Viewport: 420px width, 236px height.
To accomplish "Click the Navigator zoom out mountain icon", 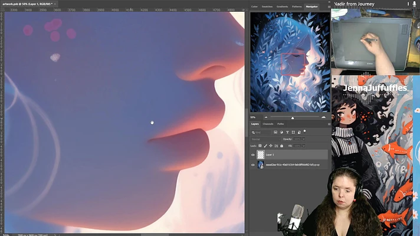I will [265, 117].
